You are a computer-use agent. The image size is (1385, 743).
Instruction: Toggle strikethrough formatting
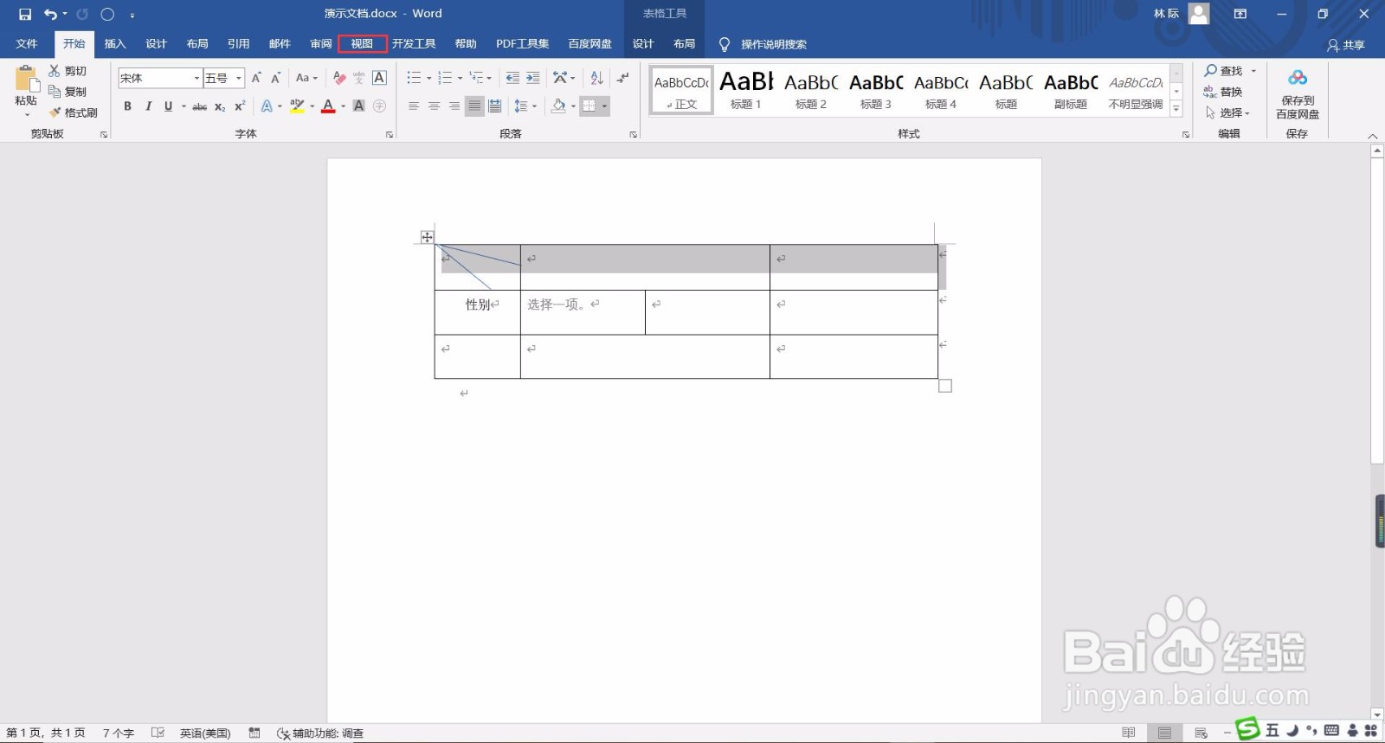point(199,106)
